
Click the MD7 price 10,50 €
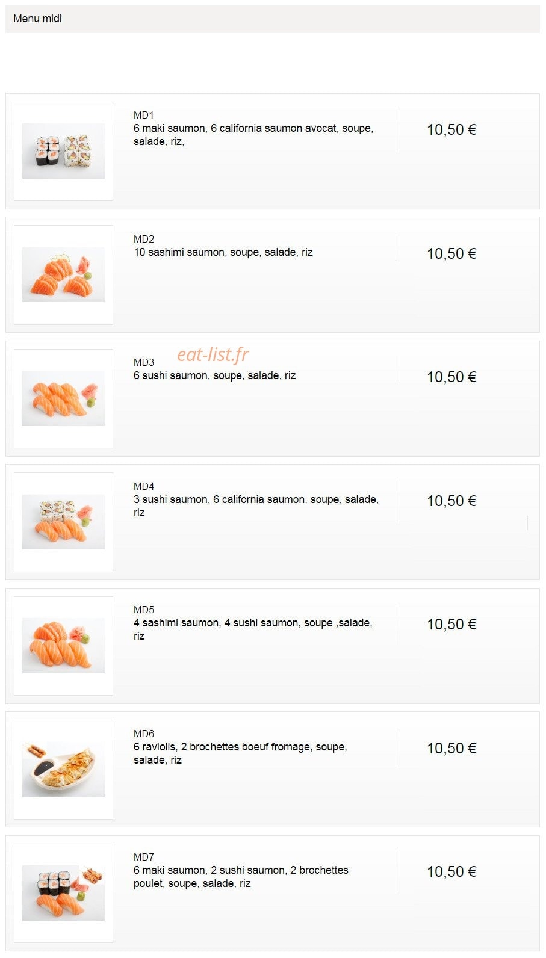pyautogui.click(x=451, y=871)
